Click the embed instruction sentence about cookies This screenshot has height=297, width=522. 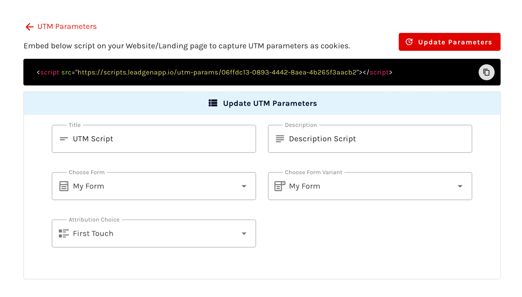(187, 46)
